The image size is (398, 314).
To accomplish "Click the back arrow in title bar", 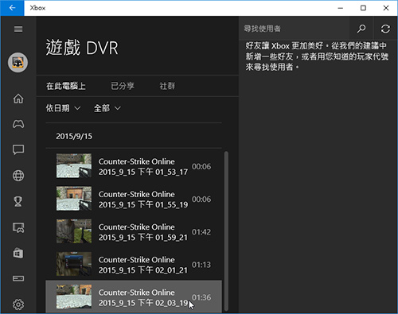I will (x=12, y=8).
